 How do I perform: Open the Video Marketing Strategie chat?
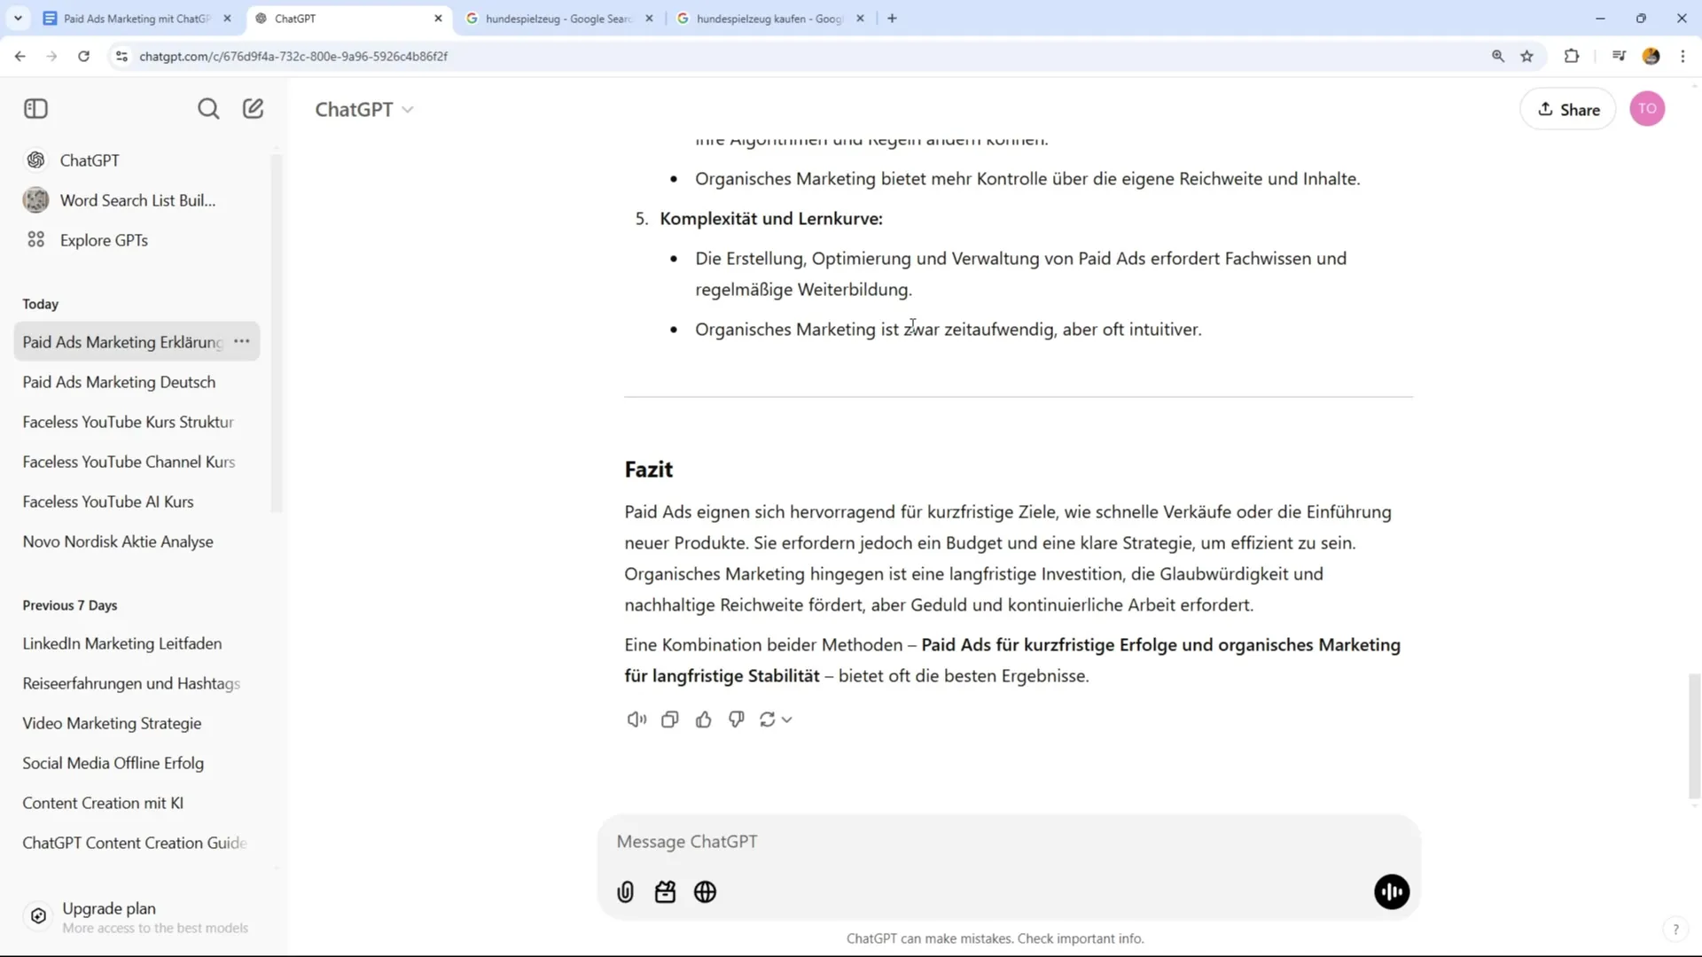click(137, 723)
